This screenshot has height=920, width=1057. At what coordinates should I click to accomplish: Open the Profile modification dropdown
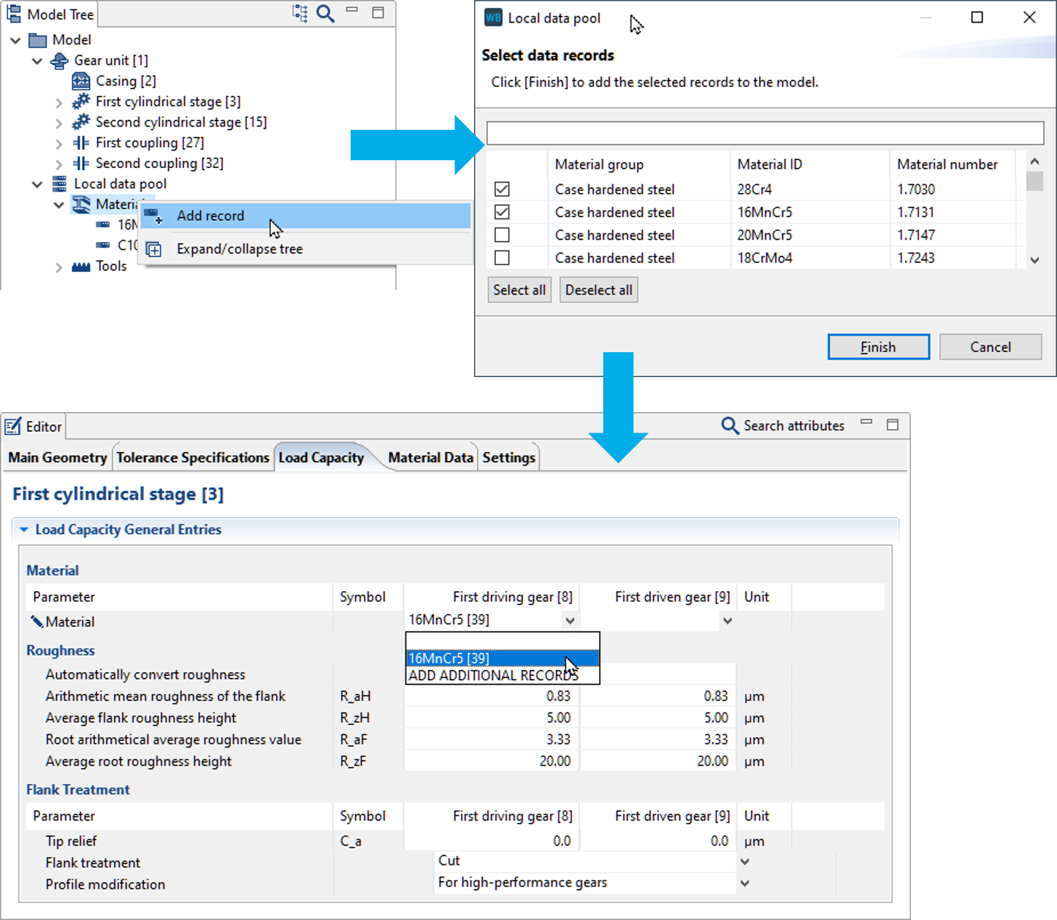pos(744,883)
